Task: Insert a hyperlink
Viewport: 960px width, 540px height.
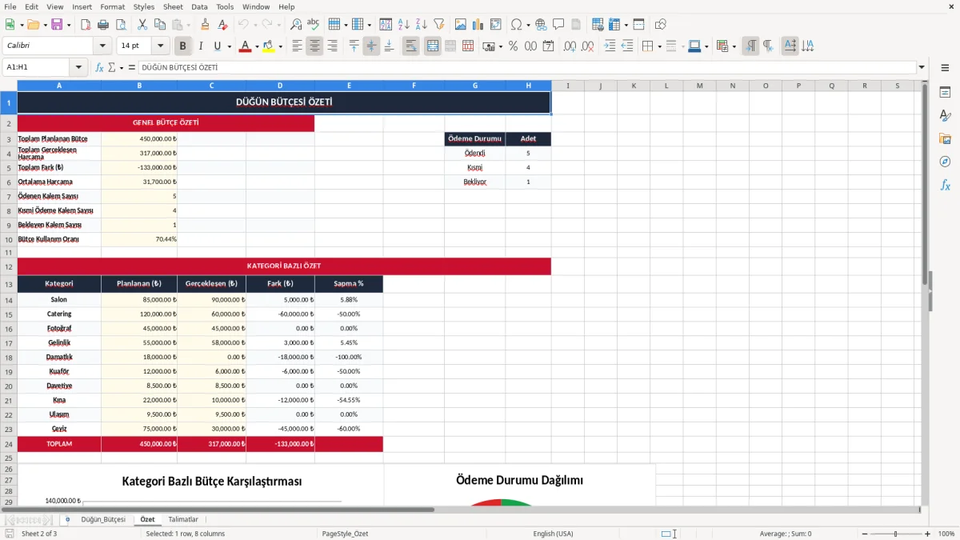Action: 541,25
